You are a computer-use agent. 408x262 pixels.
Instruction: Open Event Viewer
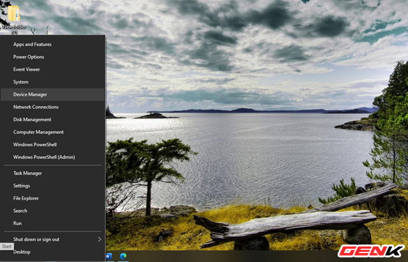pos(27,69)
